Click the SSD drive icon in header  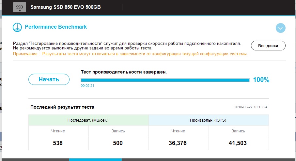pos(20,7)
